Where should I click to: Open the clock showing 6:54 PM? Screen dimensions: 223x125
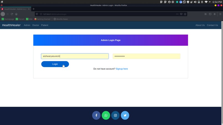217,2
